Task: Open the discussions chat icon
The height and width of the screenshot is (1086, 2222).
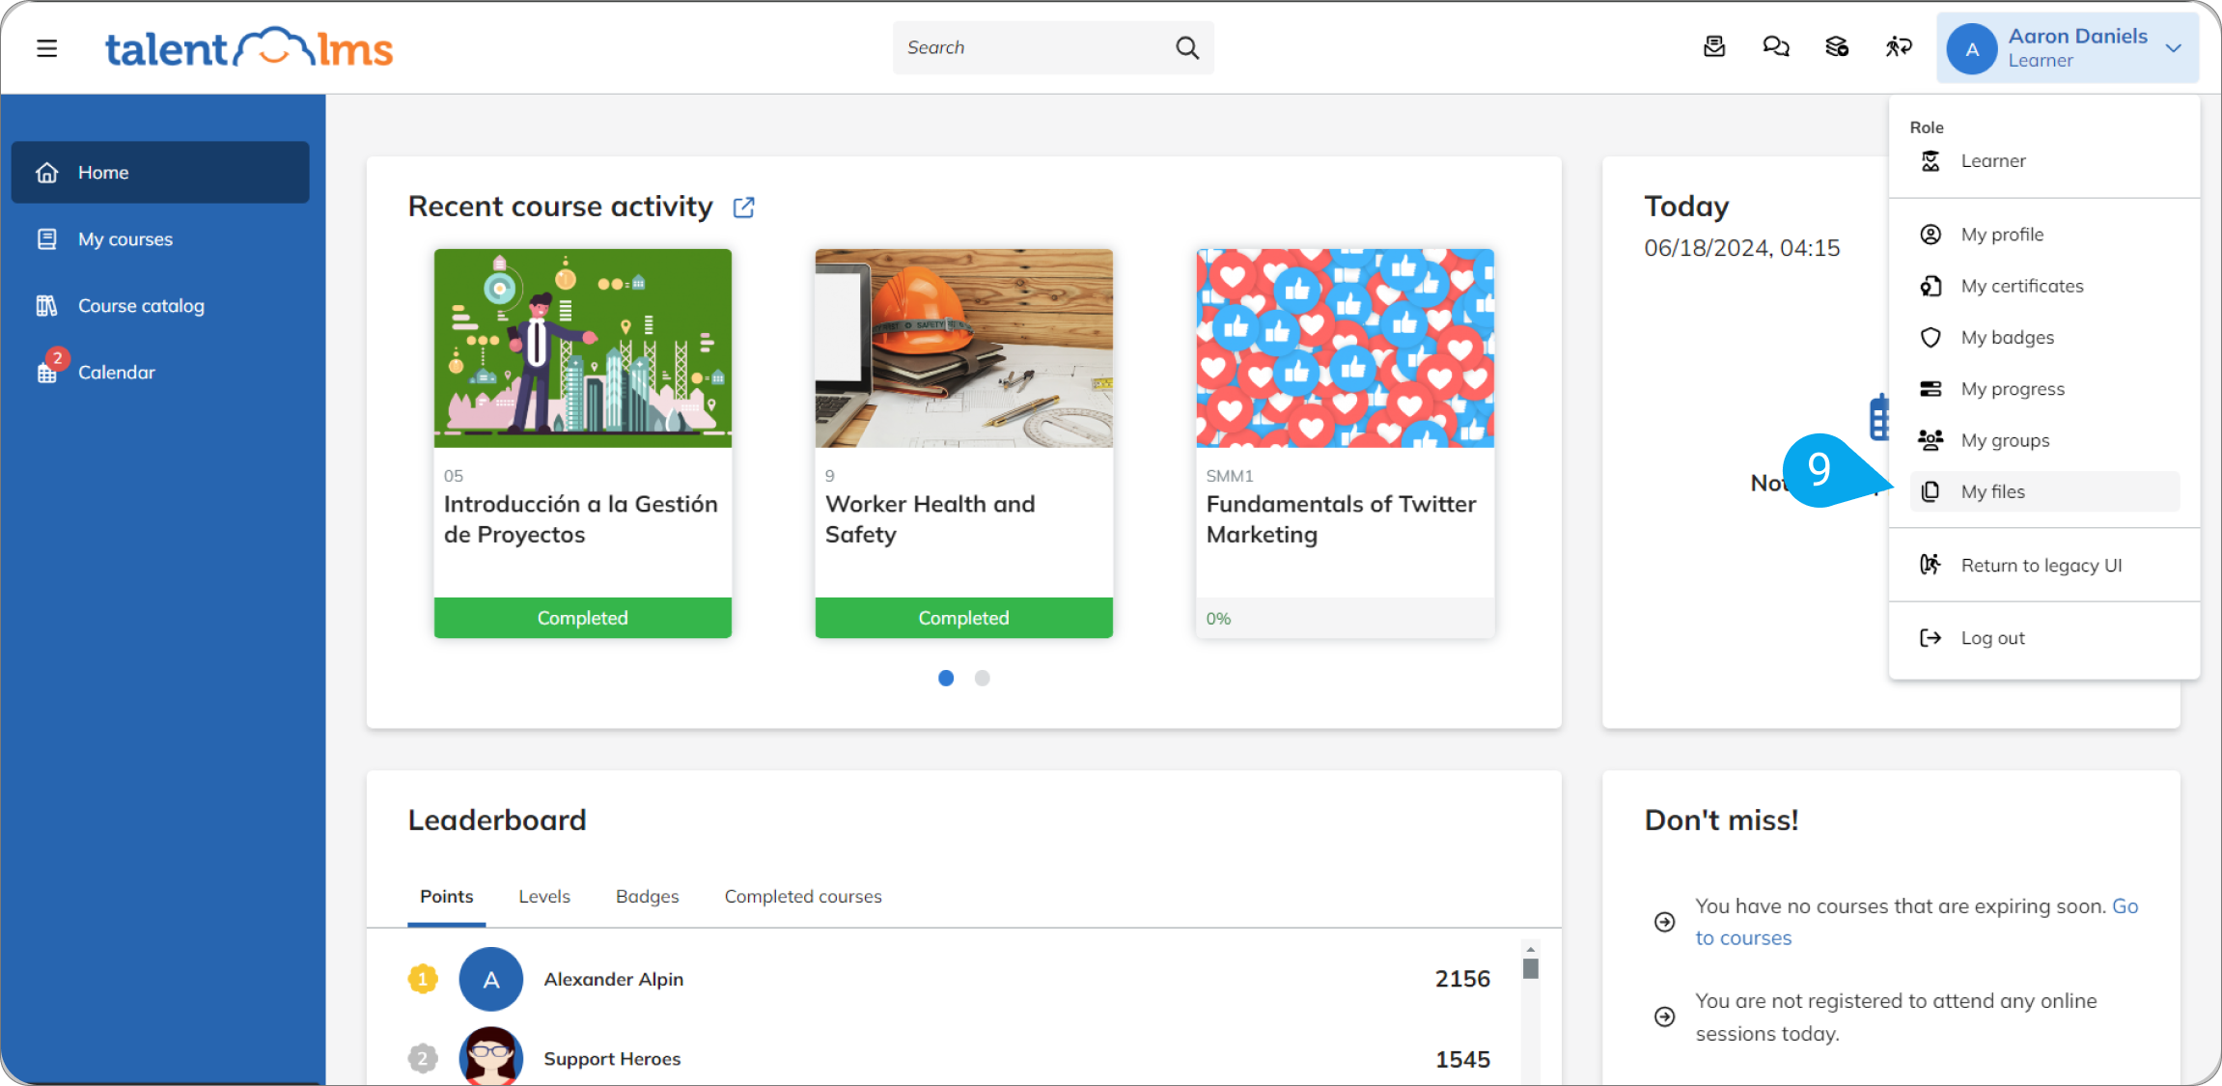Action: (1776, 46)
